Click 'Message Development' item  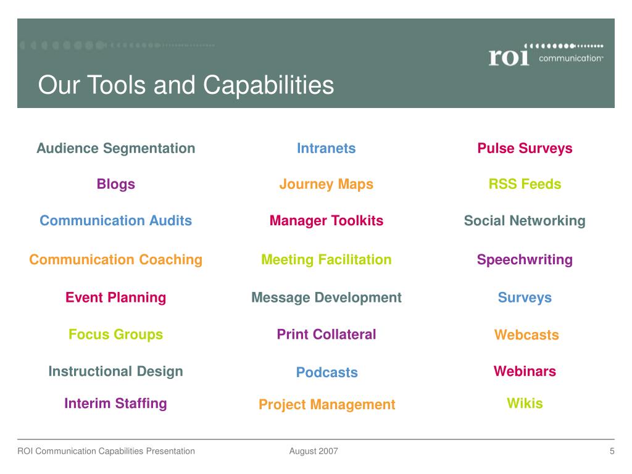326,297
